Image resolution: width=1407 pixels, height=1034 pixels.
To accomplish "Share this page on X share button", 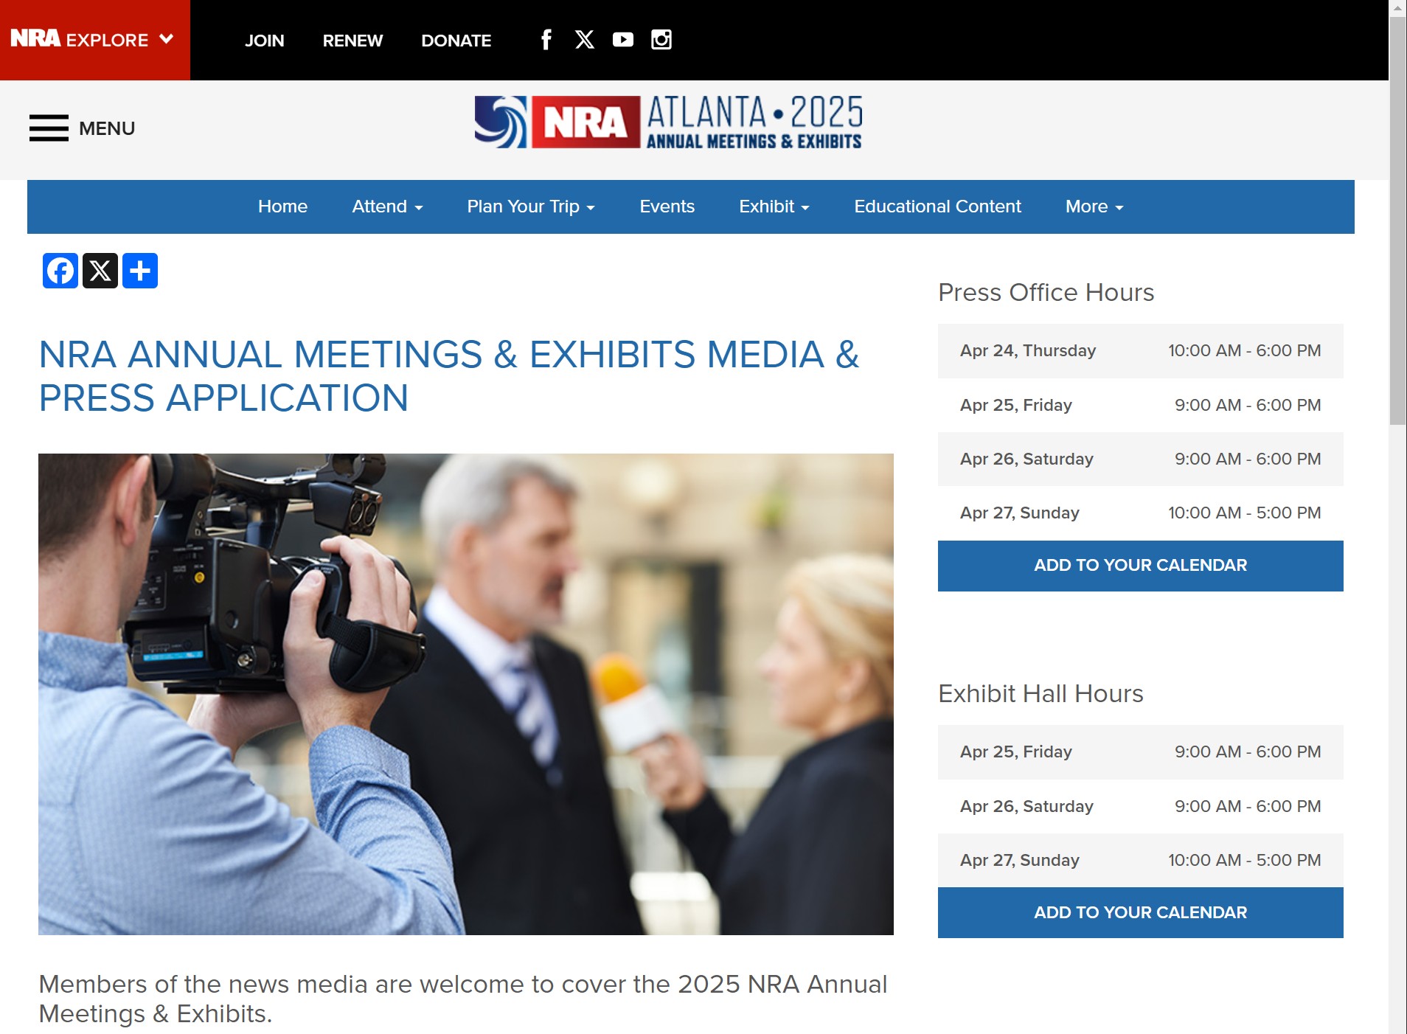I will coord(100,271).
